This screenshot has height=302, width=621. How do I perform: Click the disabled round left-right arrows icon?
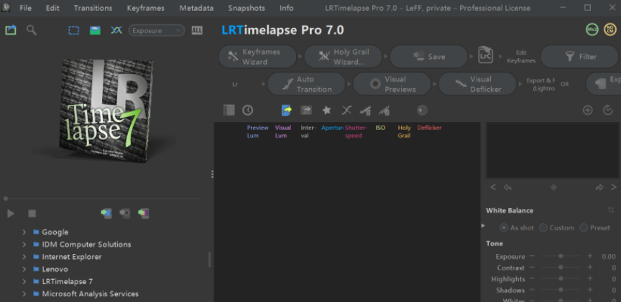pyautogui.click(x=422, y=110)
